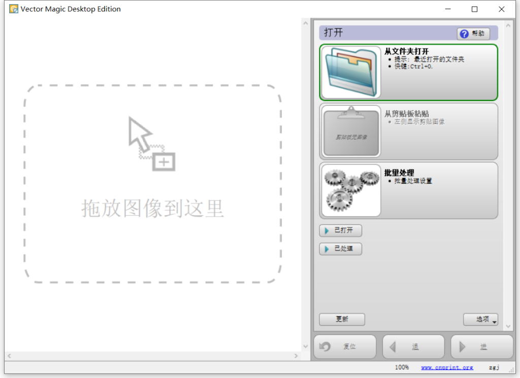Select the 批量处理 option
Image resolution: width=520 pixels, height=378 pixels.
[x=439, y=190]
